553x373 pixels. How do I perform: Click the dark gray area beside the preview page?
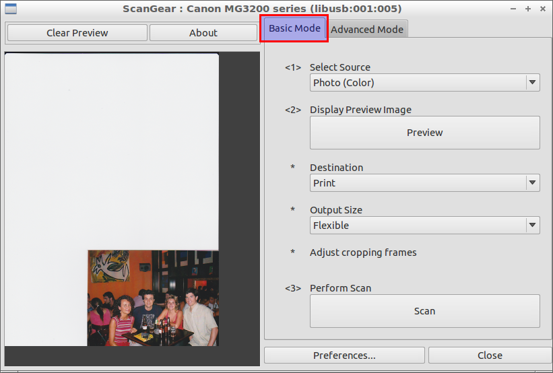coord(239,202)
